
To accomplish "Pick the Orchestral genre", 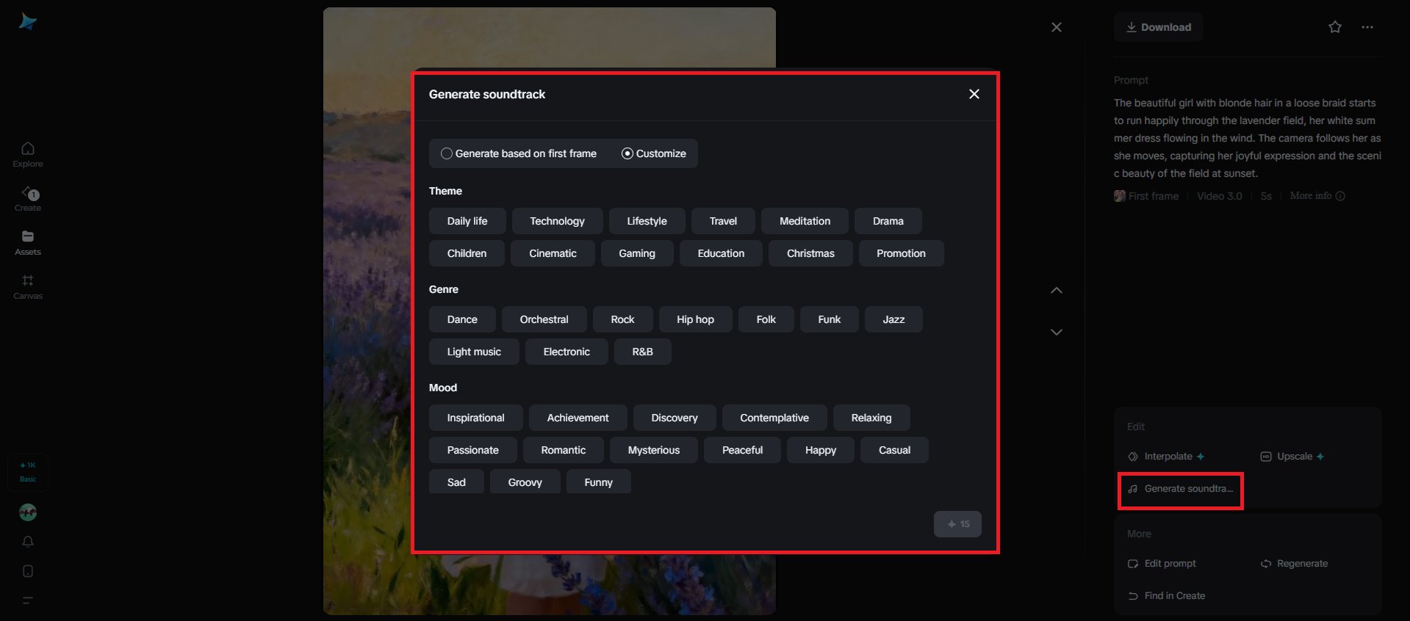I will (x=544, y=319).
